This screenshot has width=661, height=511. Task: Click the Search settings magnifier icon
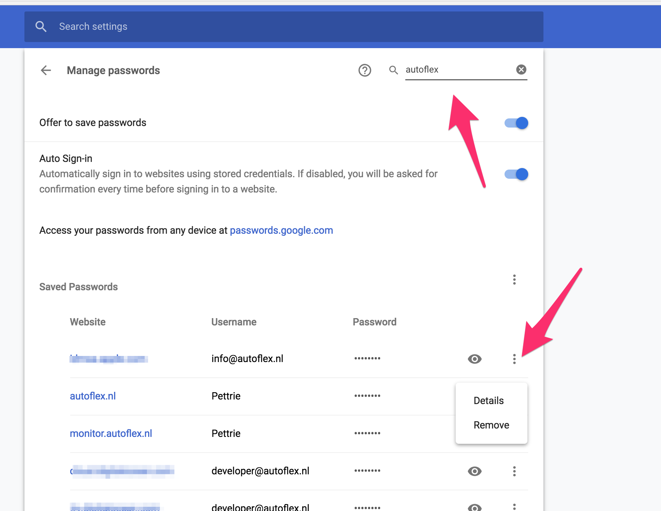point(41,26)
